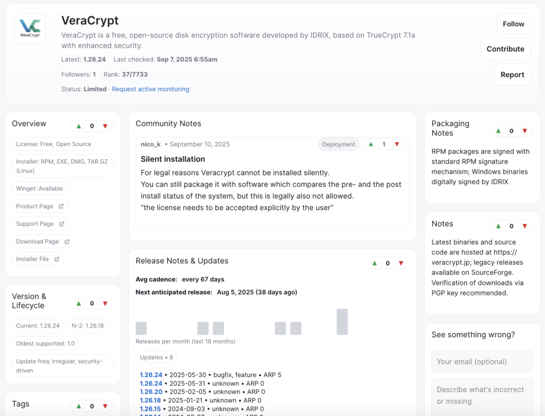The width and height of the screenshot is (545, 416).
Task: Click Request active monitoring link
Action: point(151,89)
